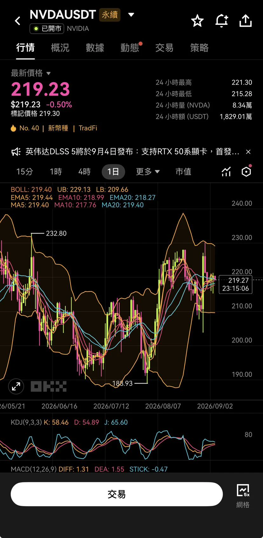Viewport: 263px width, 538px height.
Task: Tap EMA20: 218.27 indicator label
Action: 132,197
